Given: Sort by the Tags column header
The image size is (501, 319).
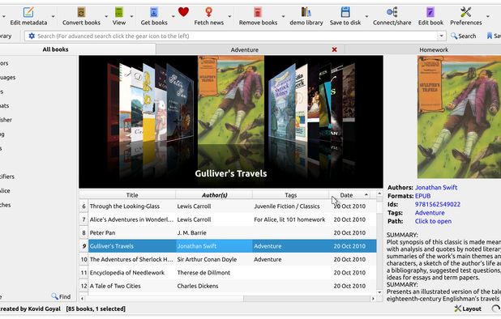Looking at the screenshot, I should (290, 195).
